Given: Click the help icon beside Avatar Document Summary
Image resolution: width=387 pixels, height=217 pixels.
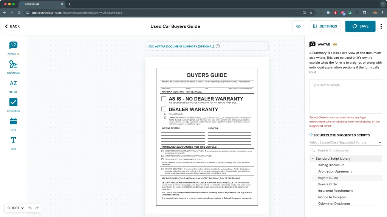Looking at the screenshot, I should click(218, 46).
